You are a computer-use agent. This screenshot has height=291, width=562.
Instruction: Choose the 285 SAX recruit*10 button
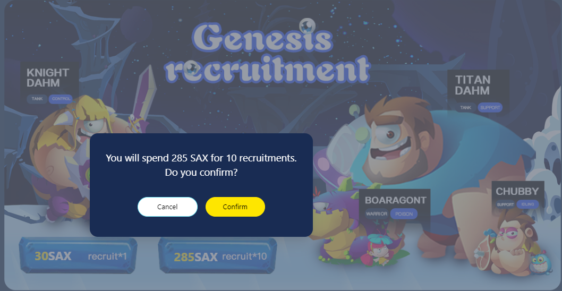tap(218, 255)
